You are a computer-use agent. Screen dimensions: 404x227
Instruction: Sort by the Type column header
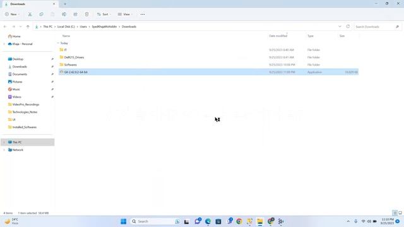pos(311,36)
